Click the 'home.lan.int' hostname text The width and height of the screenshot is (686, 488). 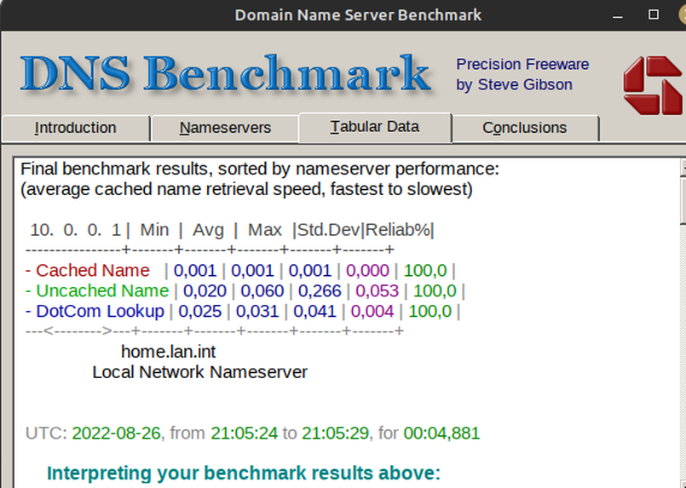(169, 352)
